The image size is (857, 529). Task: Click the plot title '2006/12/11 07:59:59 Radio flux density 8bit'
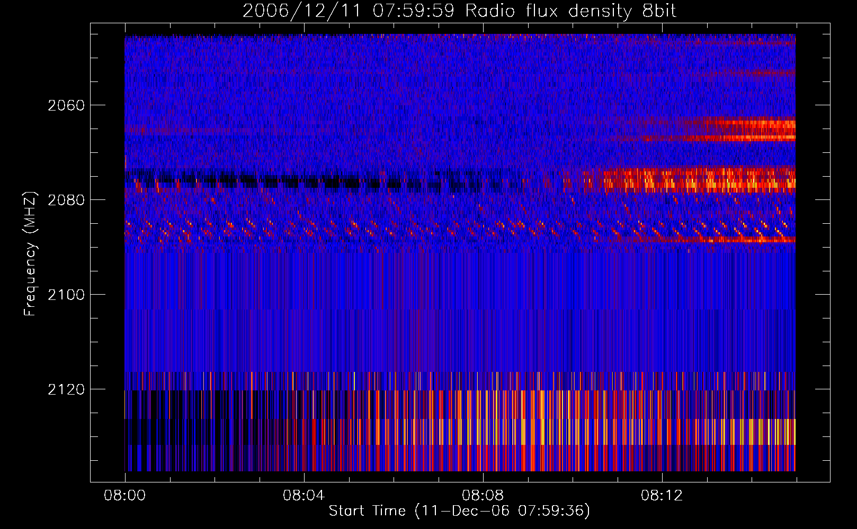459,11
